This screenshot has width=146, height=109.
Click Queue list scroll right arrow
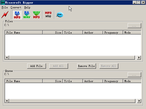click(139, 101)
